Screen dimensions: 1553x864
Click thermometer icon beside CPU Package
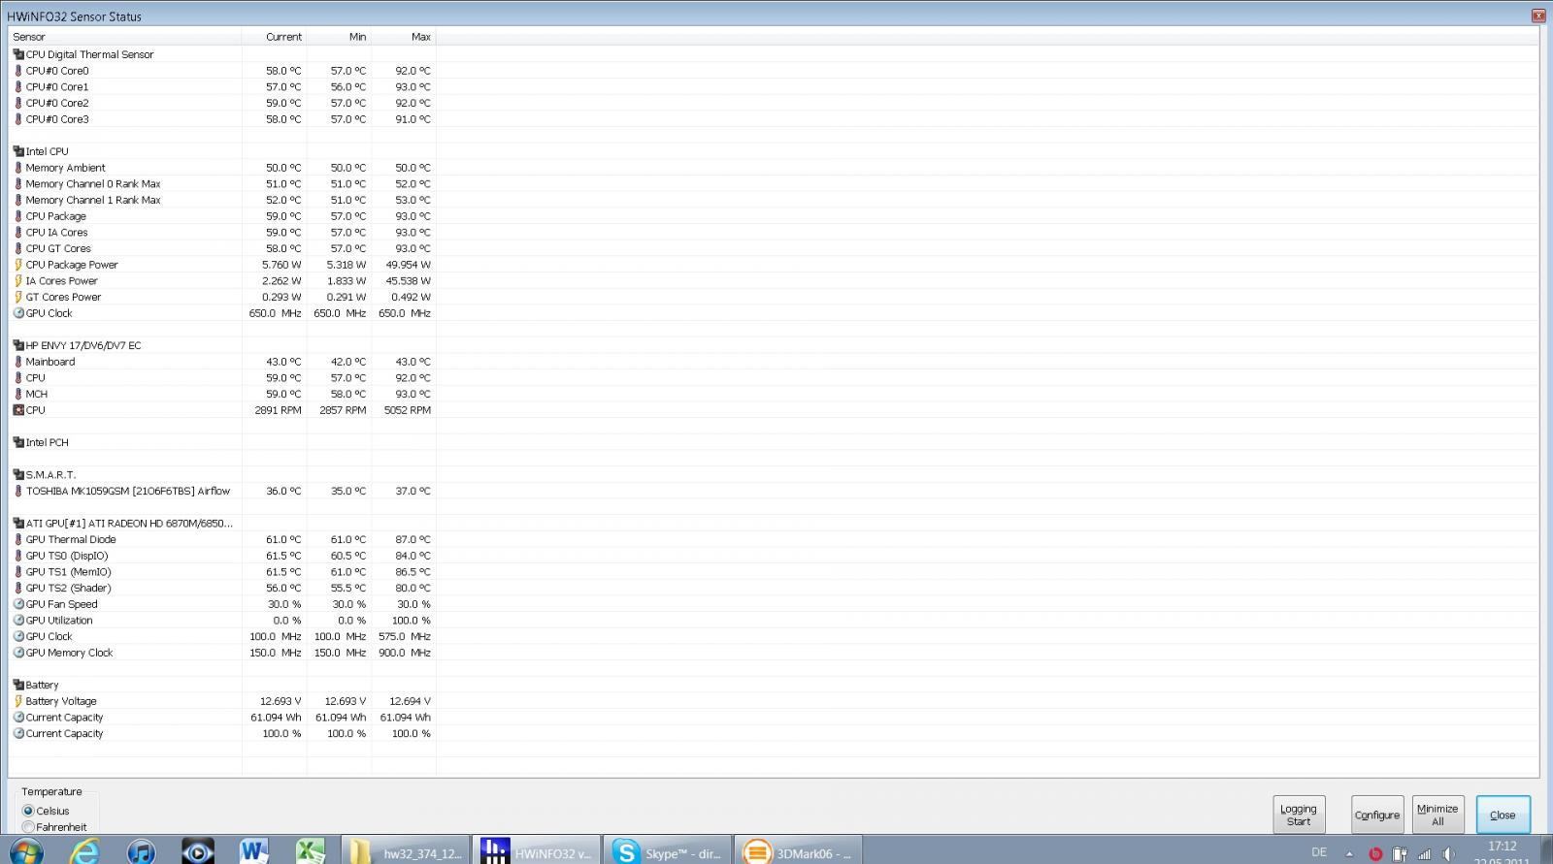coord(18,216)
